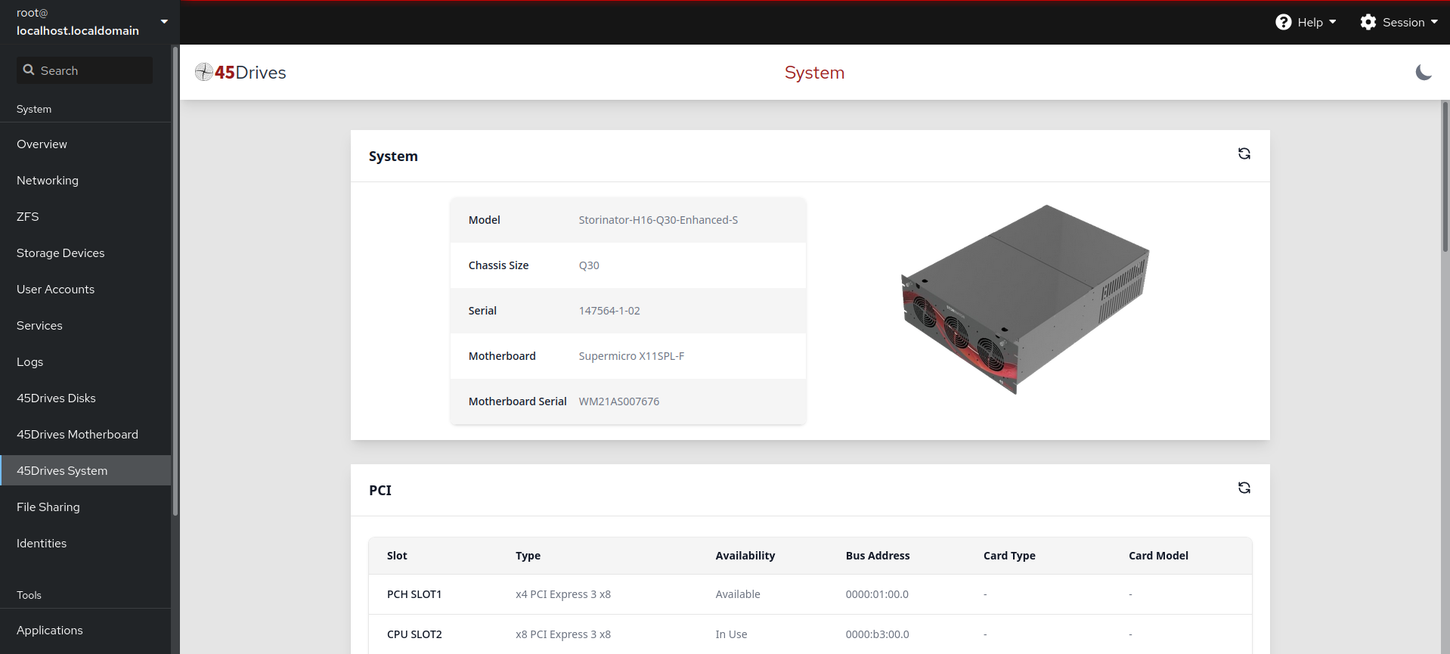Click the Type column header
The image size is (1450, 654).
[x=528, y=556]
